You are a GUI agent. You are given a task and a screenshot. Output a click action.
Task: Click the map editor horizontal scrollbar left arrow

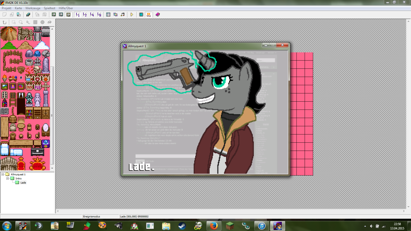(x=58, y=211)
